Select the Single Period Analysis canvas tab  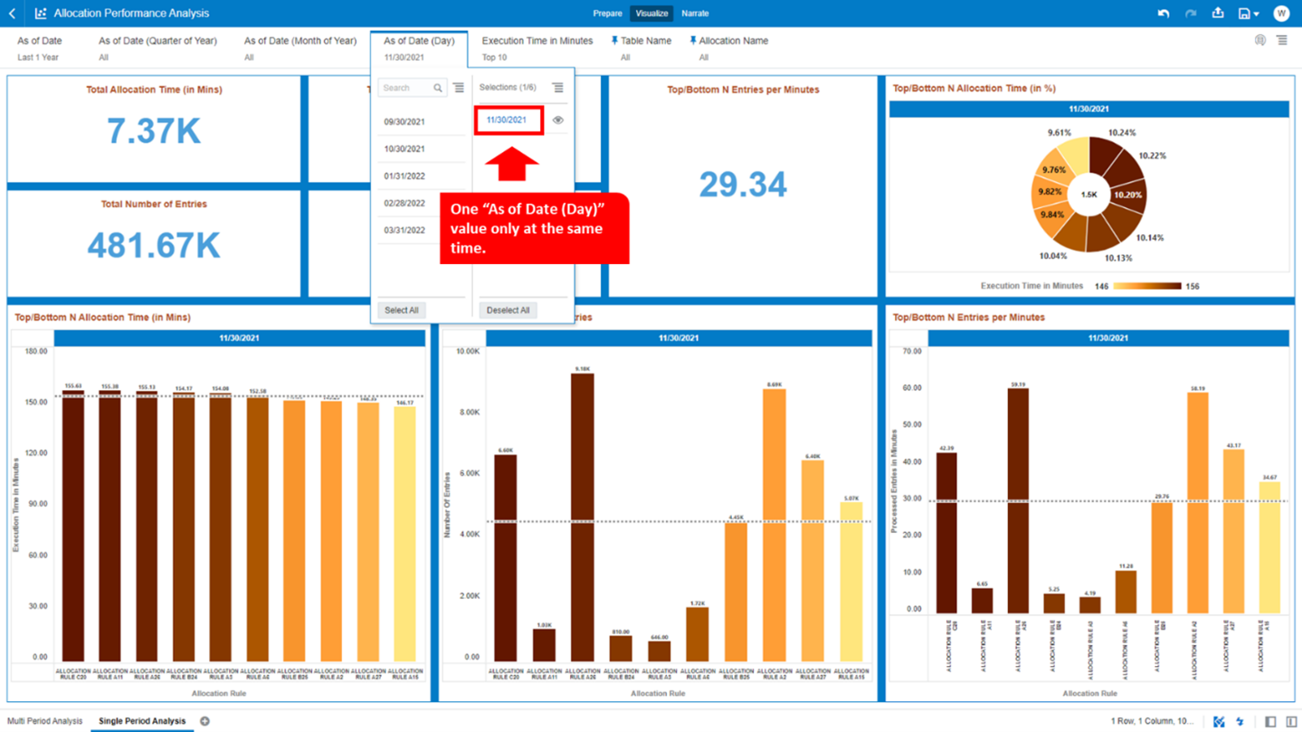coord(142,721)
